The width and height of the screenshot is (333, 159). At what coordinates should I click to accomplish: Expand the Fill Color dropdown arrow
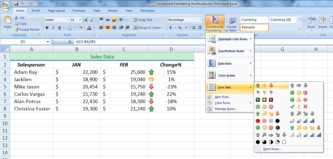pos(84,28)
